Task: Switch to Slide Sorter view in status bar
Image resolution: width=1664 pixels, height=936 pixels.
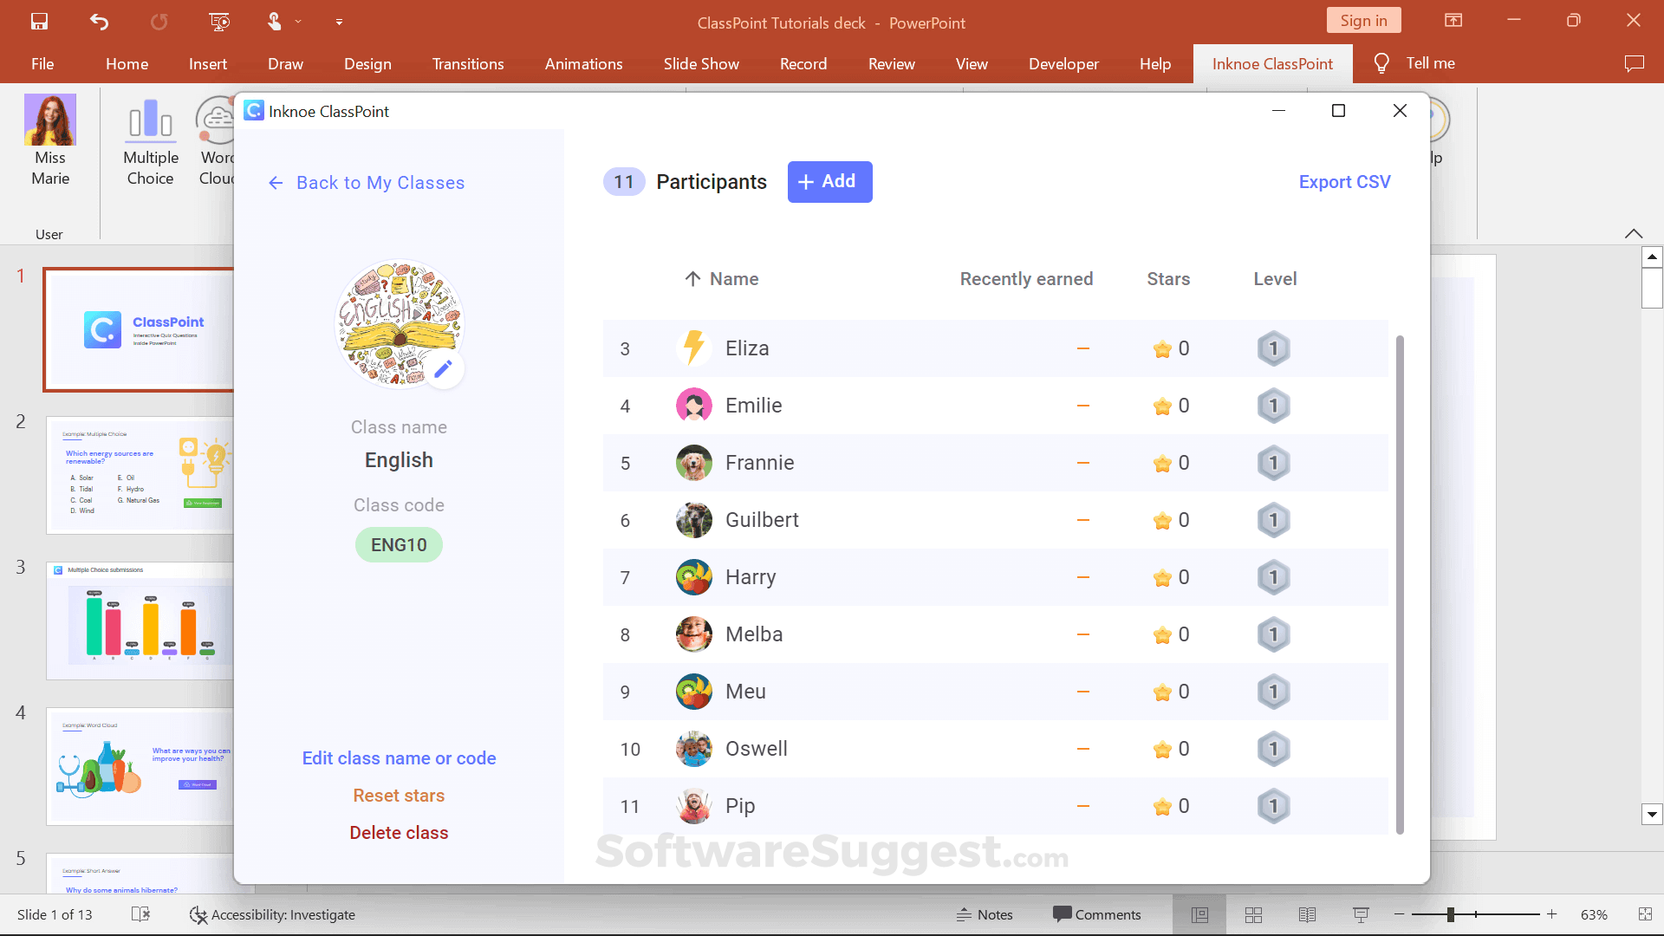Action: click(x=1252, y=914)
